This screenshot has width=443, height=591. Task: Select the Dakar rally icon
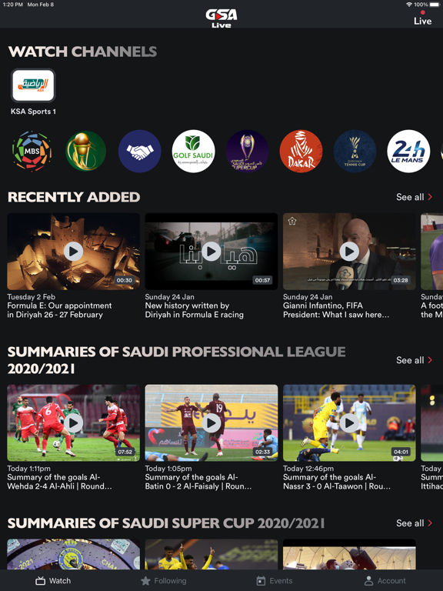tap(301, 151)
